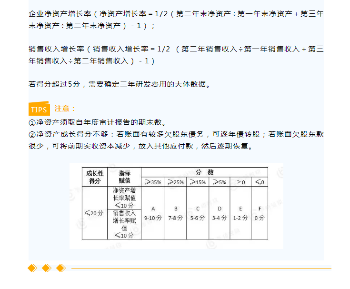
Task: Click the ≥35% column header
Action: (153, 182)
